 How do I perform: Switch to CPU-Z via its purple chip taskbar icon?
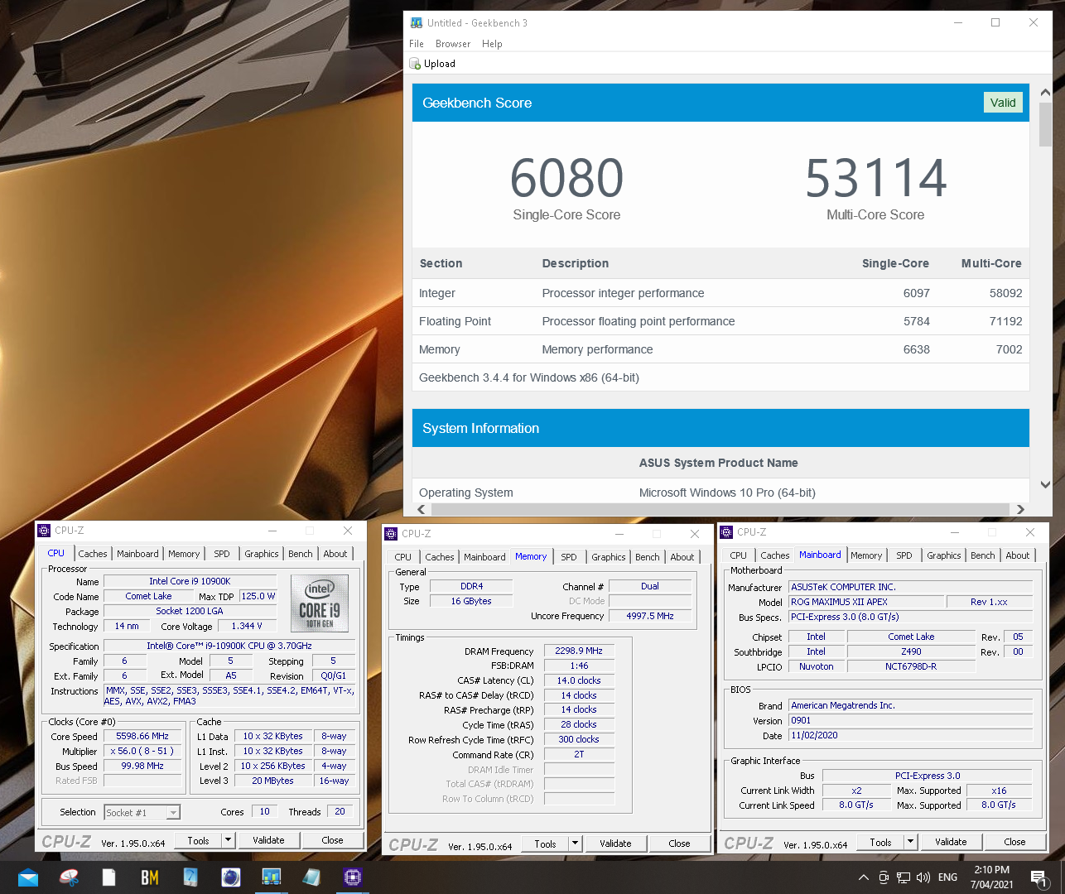tap(353, 877)
